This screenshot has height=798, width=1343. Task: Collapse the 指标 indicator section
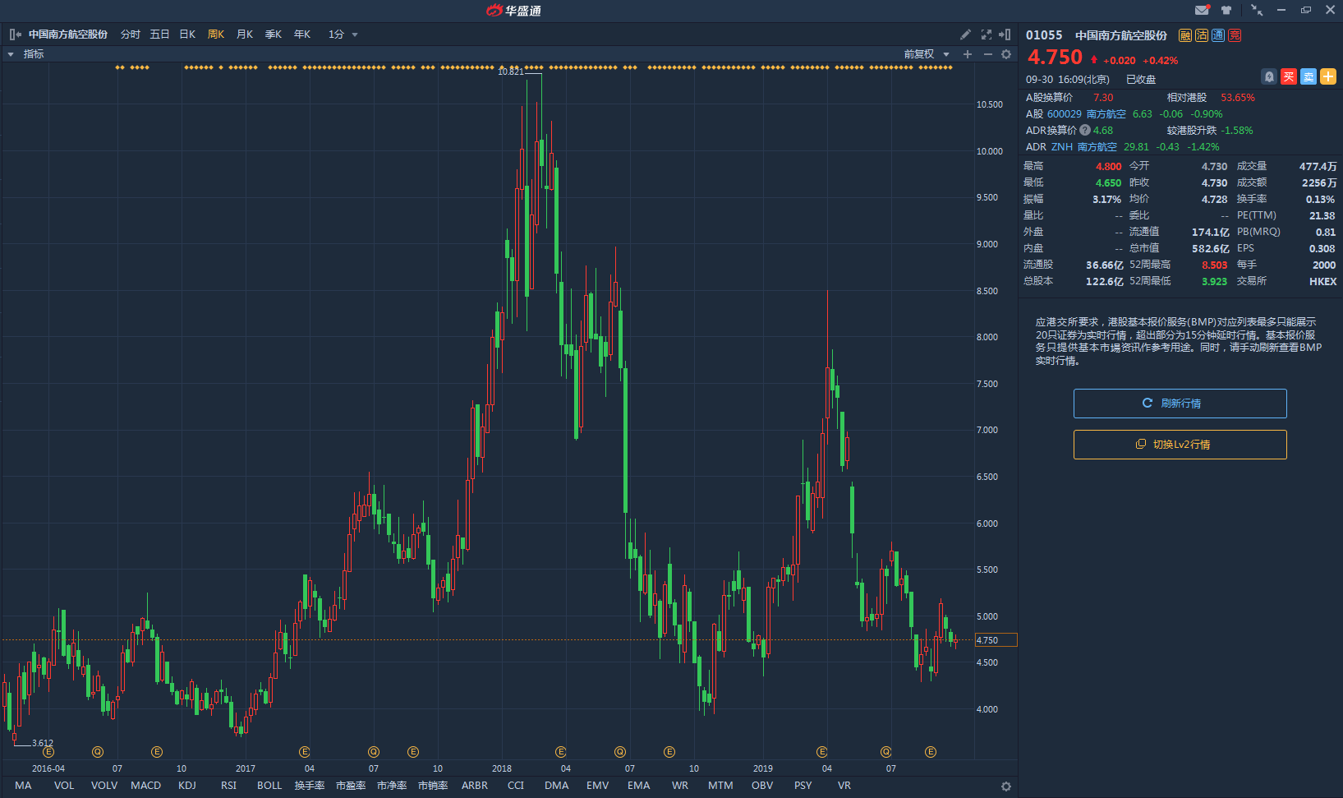pyautogui.click(x=11, y=54)
